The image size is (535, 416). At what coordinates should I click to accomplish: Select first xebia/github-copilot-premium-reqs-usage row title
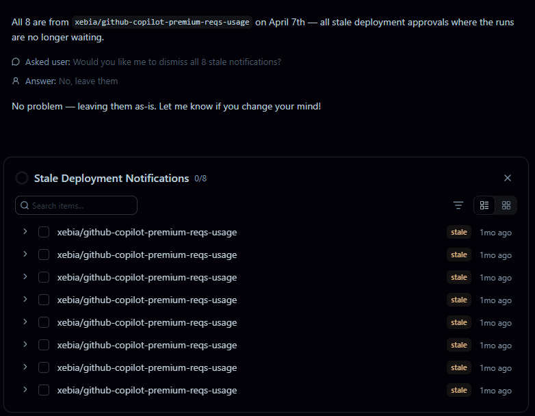[147, 232]
